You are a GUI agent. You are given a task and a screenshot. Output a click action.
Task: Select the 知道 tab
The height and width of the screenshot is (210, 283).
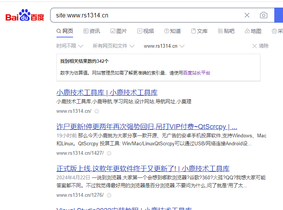click(x=172, y=31)
